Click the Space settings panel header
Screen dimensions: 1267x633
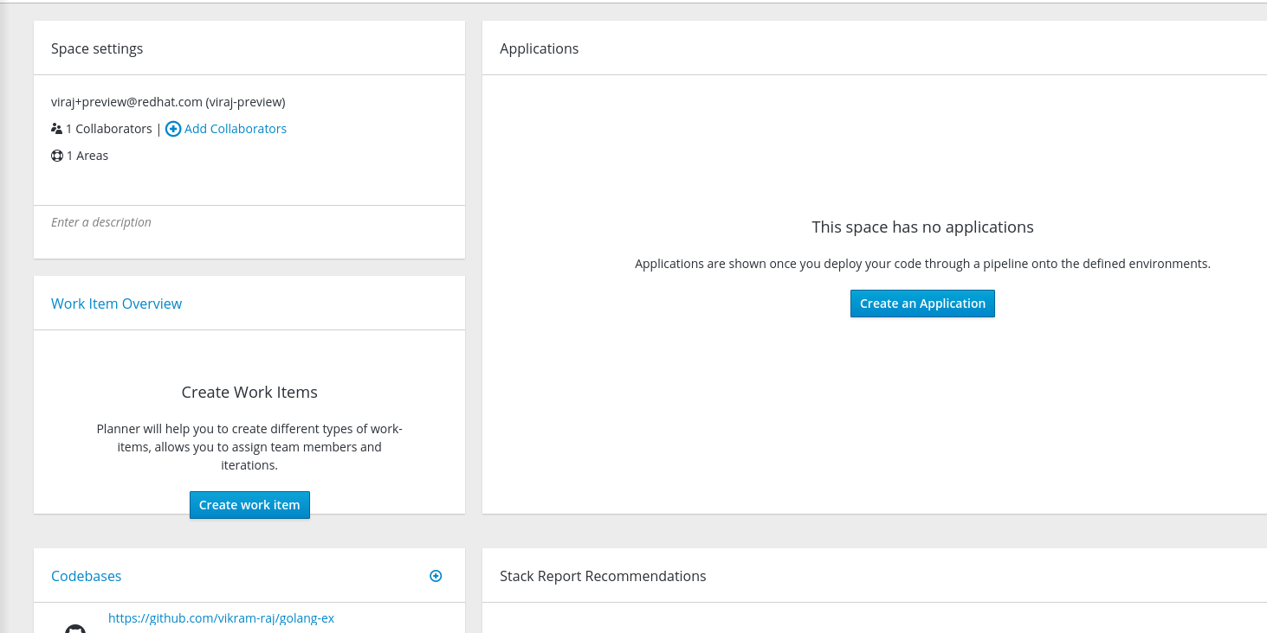(97, 48)
